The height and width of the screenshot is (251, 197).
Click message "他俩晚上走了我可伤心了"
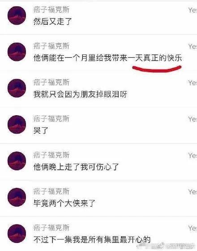[x=76, y=167]
